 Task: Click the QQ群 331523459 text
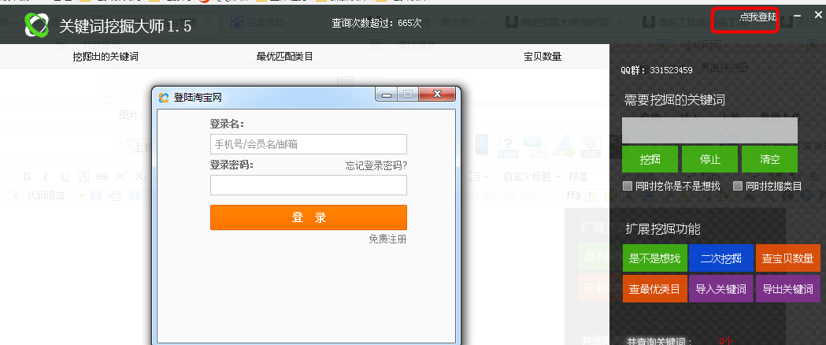click(657, 70)
